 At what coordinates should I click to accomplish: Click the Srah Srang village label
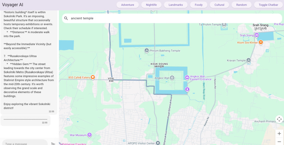[260, 27]
